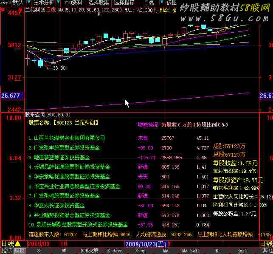
Task: Open the 多图 menu item
Action: [172, 3]
